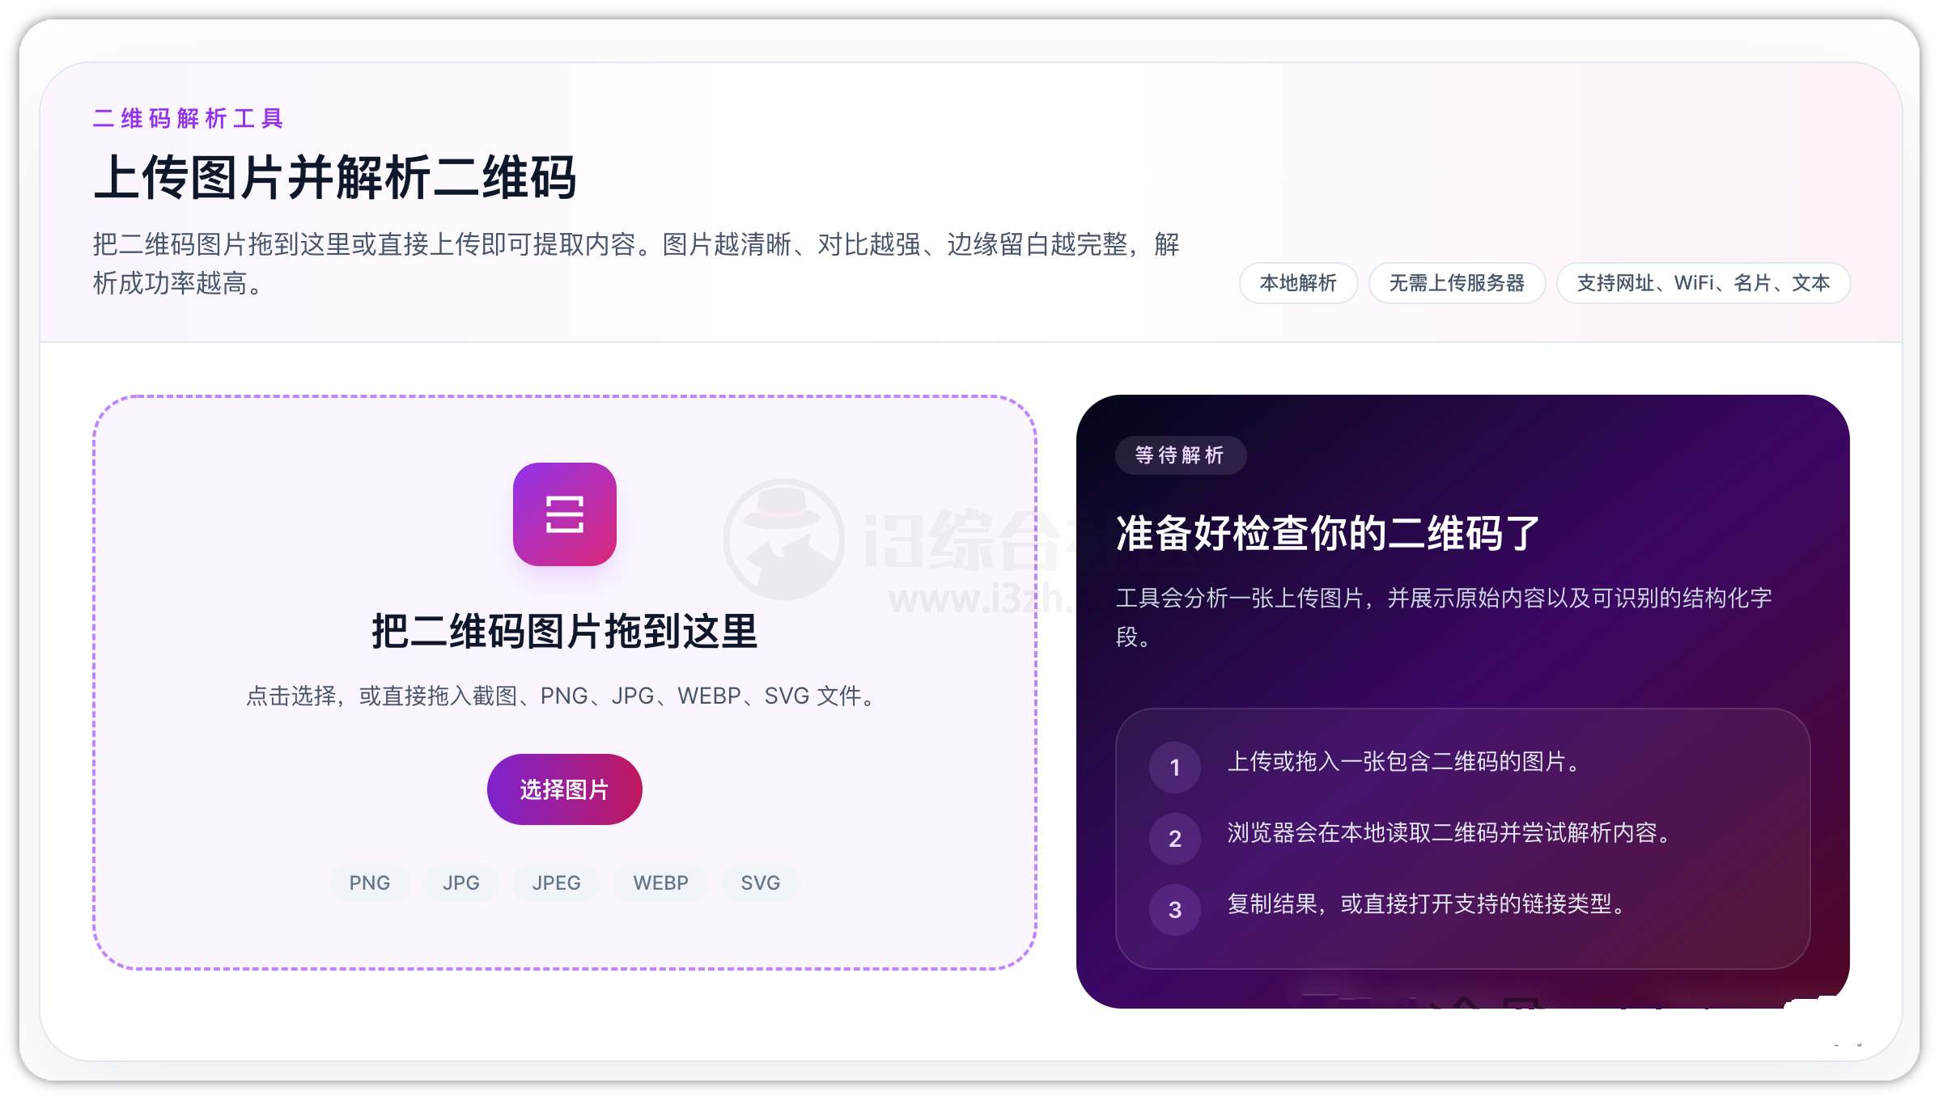The height and width of the screenshot is (1100, 1939).
Task: Click the 本地解析 tag
Action: click(1298, 283)
